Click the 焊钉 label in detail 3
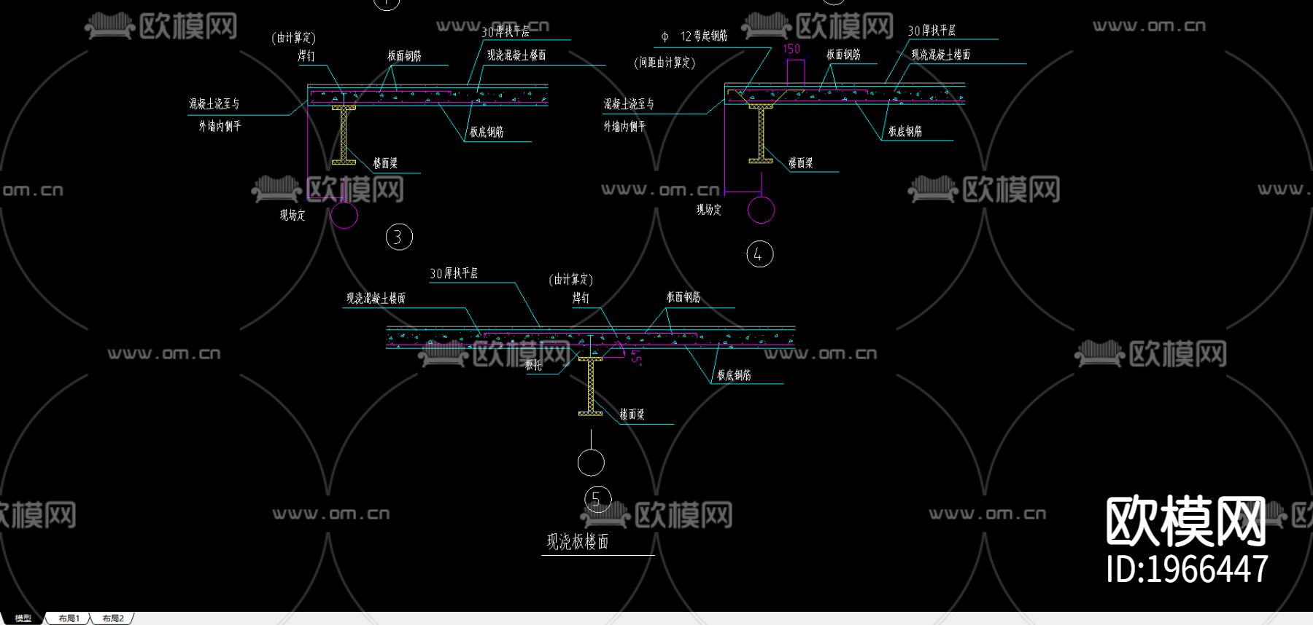Screen dimensions: 1313x625 (306, 56)
